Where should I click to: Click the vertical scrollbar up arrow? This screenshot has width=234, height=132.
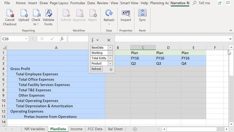[x=231, y=47]
